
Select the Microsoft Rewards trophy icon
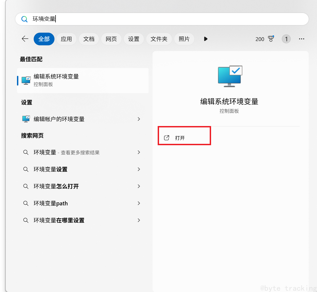(271, 39)
